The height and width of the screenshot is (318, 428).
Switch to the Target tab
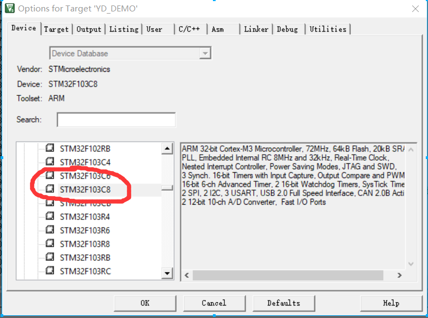57,29
